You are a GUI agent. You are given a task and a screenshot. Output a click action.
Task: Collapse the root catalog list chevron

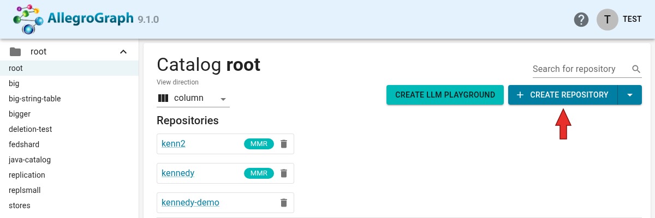[x=123, y=52]
